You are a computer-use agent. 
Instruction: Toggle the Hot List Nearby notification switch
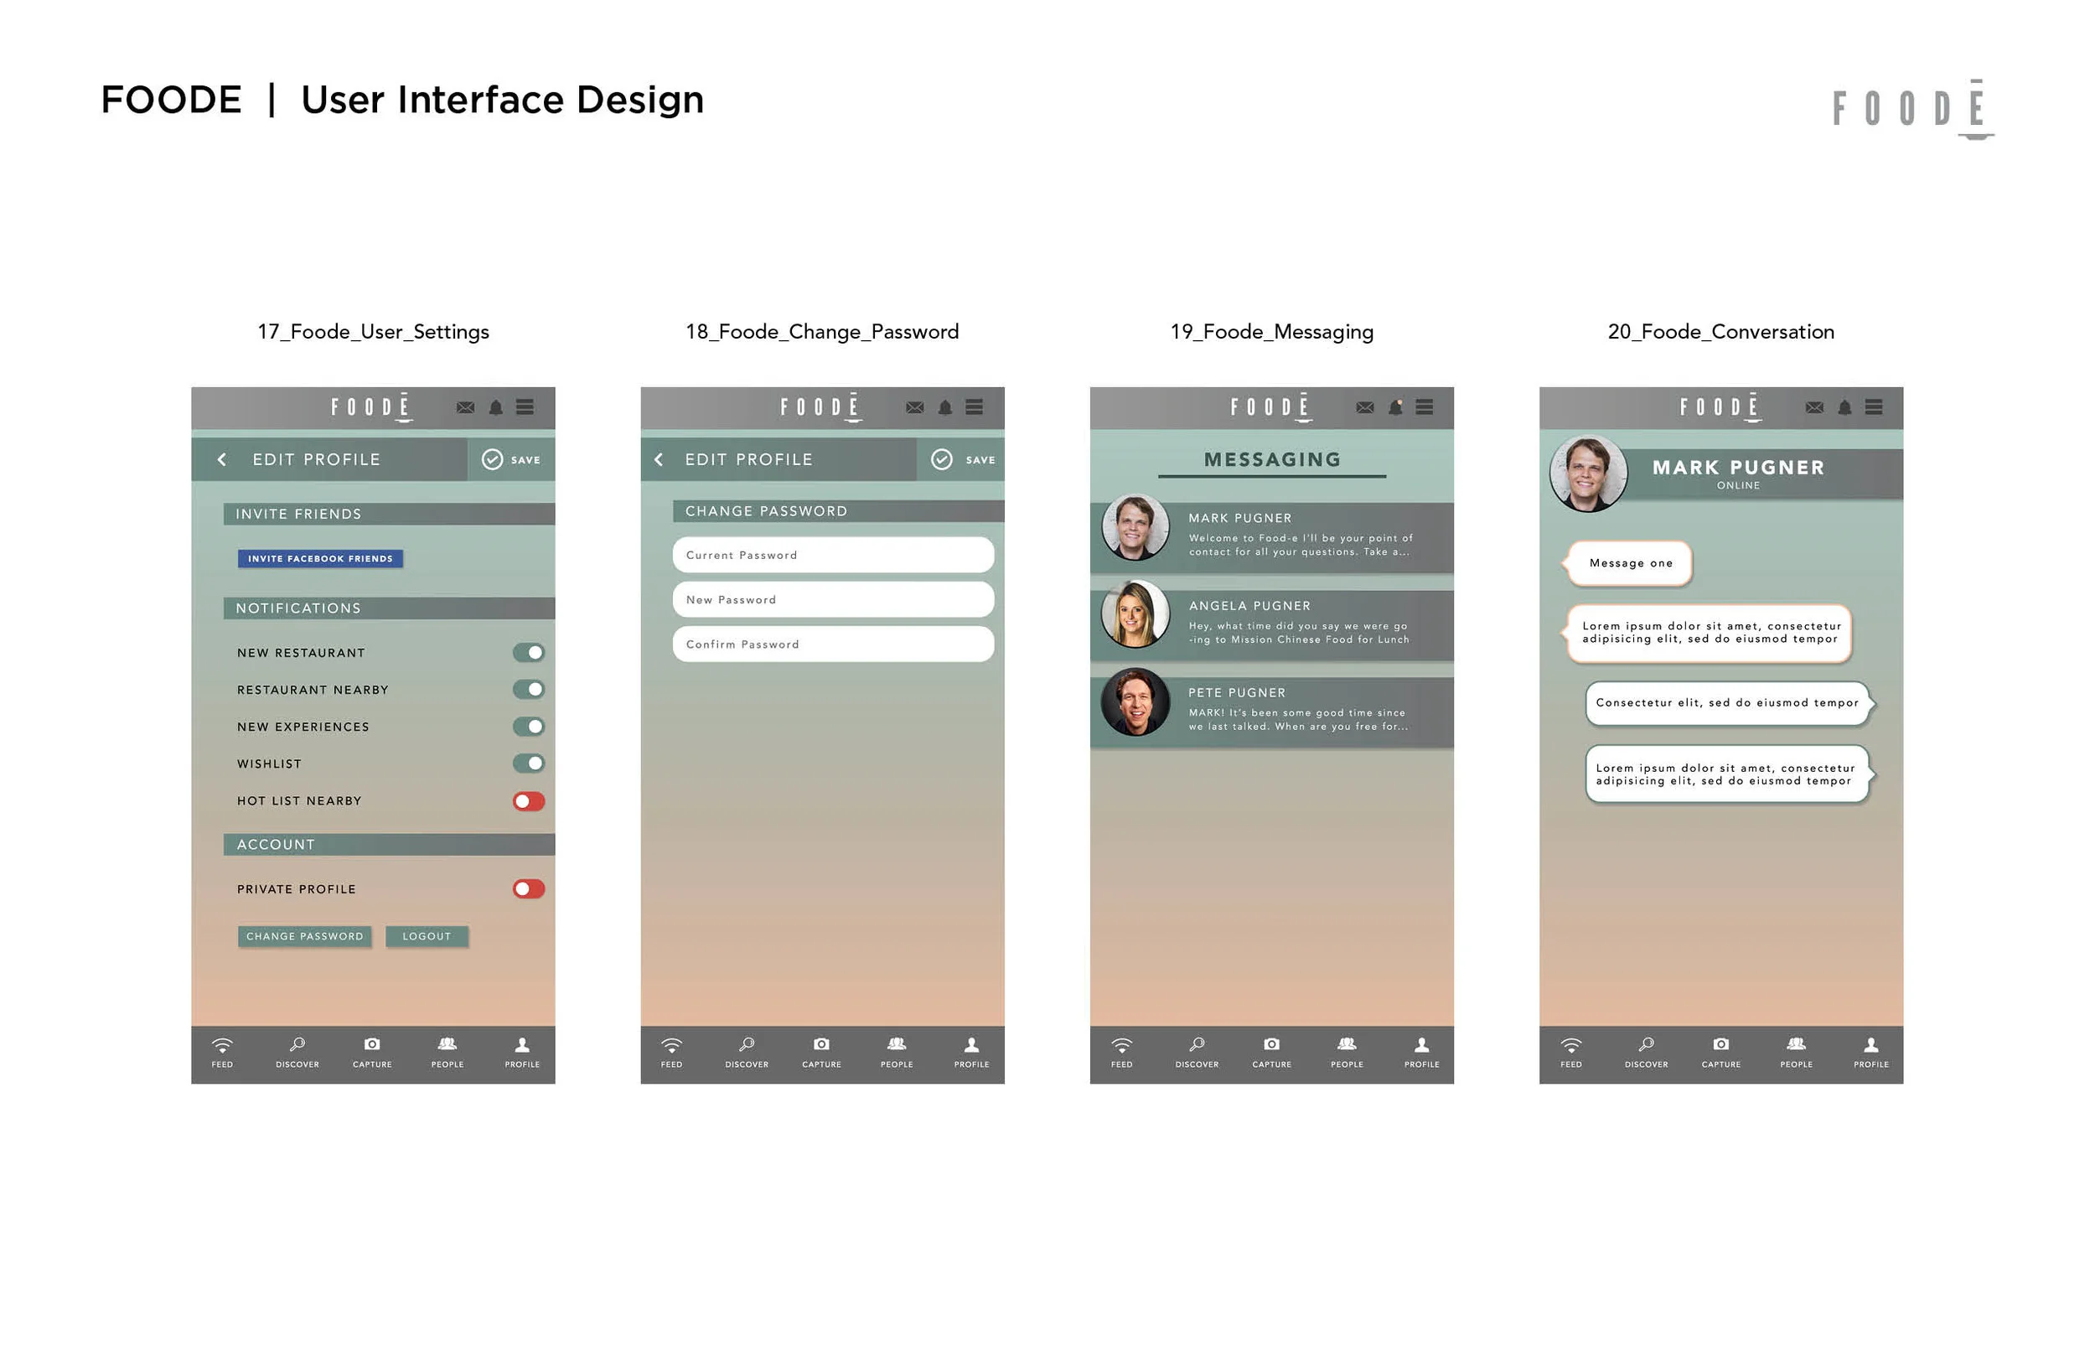pos(531,800)
